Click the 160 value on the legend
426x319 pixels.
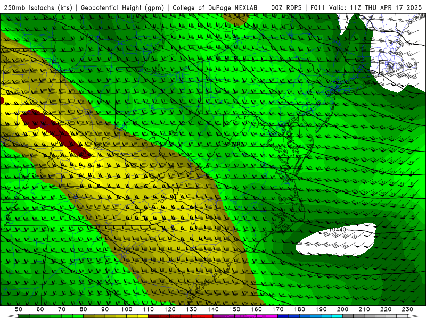click(257, 309)
